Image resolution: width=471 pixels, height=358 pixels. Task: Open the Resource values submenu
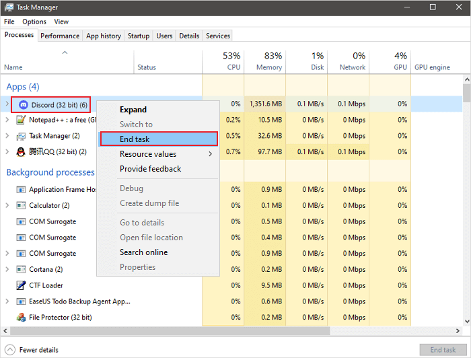click(159, 154)
